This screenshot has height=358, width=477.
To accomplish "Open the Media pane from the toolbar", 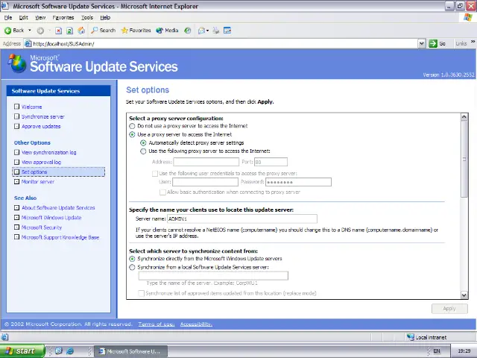I will tap(167, 31).
